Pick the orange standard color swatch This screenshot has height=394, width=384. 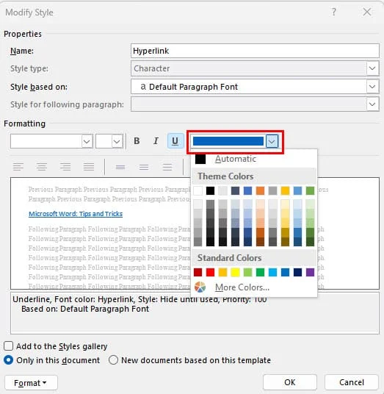tap(223, 272)
